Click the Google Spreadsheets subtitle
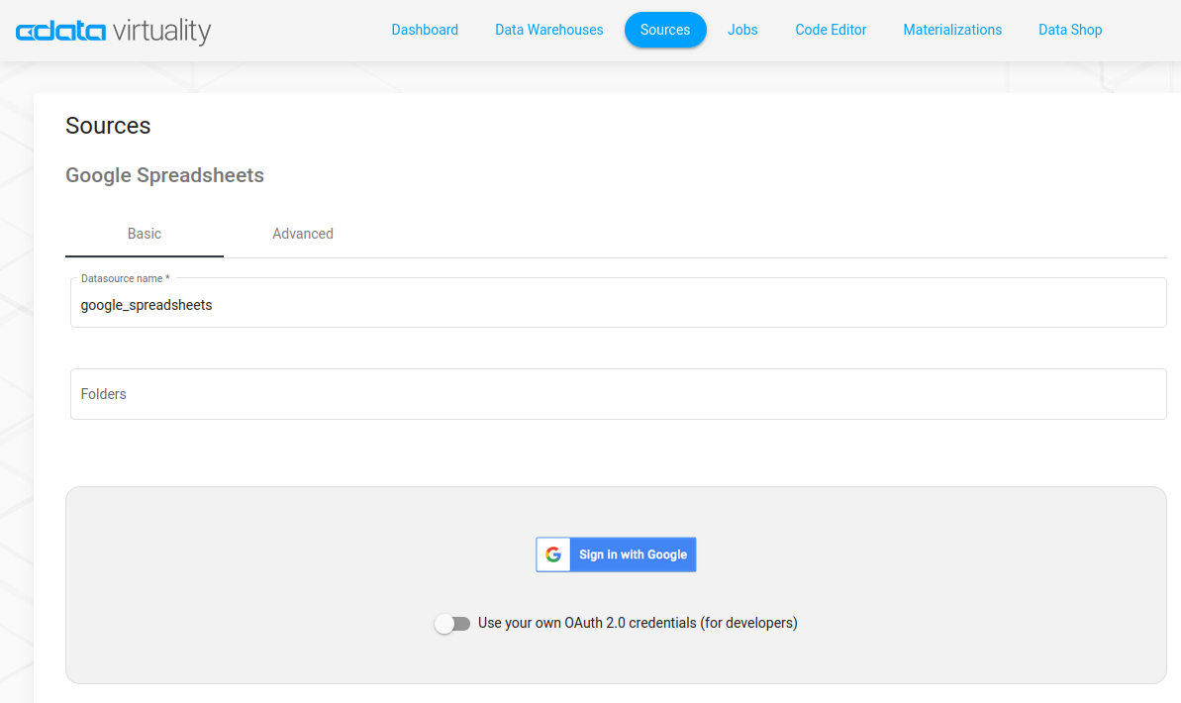Viewport: 1181px width, 703px height. (x=164, y=175)
